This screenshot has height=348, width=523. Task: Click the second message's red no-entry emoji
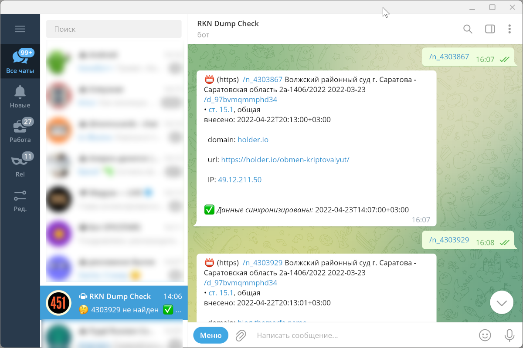[x=209, y=263]
